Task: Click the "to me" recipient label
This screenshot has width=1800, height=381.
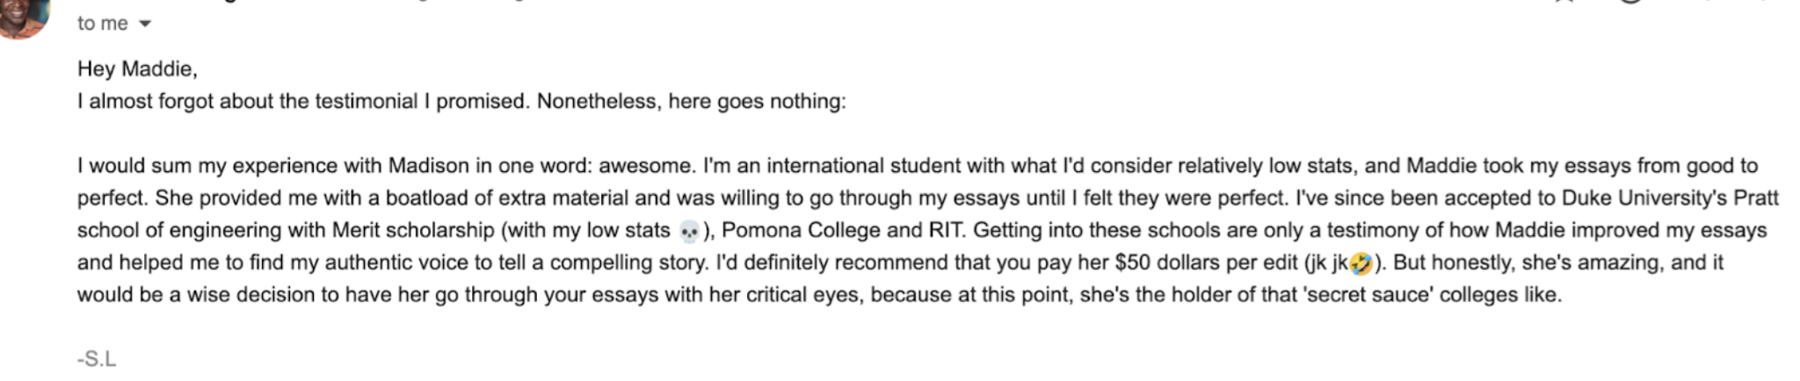Action: (102, 24)
